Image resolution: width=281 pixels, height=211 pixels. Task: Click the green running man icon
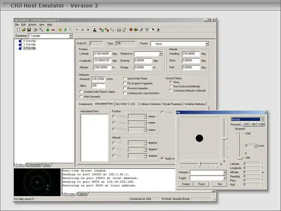click(65, 30)
